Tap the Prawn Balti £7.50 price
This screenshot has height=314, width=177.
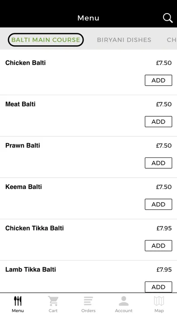coord(164,146)
